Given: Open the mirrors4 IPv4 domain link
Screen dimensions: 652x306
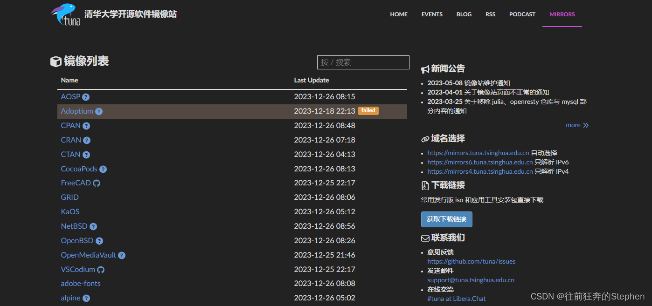Looking at the screenshot, I should click(x=480, y=172).
